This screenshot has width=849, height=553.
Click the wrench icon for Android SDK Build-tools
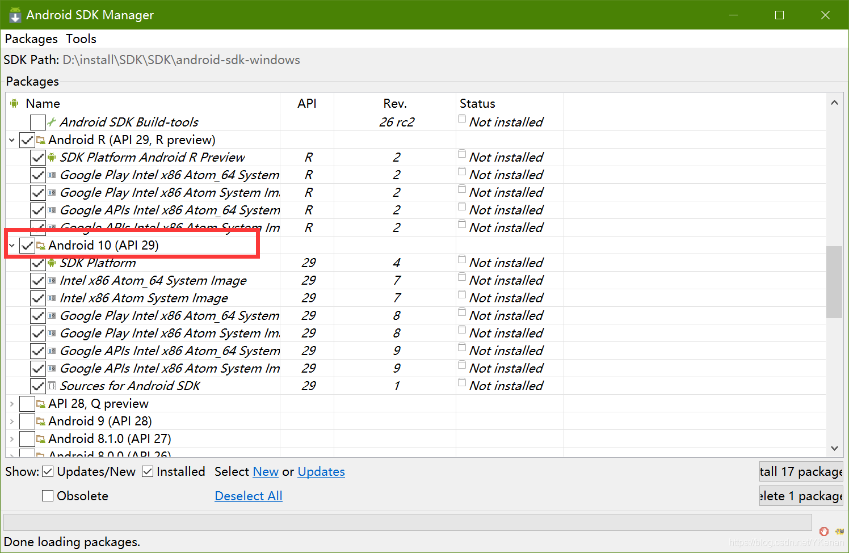52,122
